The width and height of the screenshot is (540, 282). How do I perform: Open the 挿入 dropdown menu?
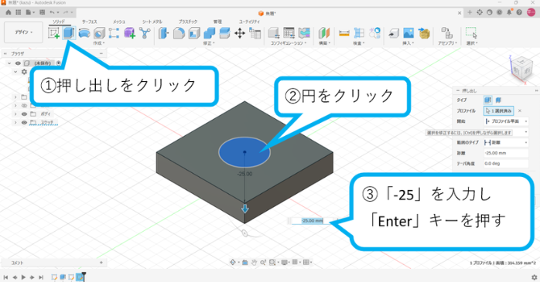[408, 43]
